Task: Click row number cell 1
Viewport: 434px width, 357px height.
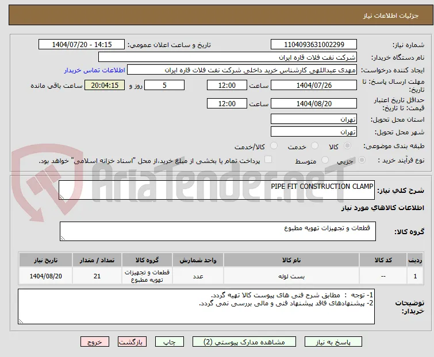Action: (x=415, y=276)
